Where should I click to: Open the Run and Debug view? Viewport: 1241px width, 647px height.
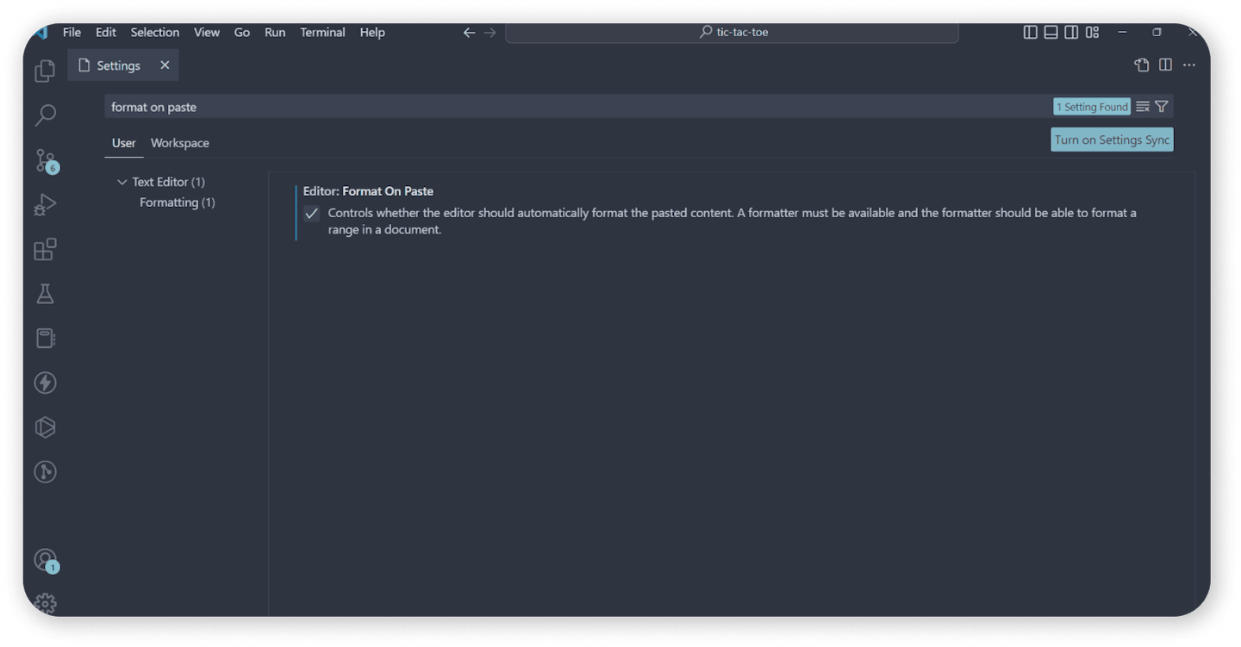pos(45,205)
